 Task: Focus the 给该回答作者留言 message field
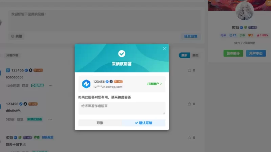(x=122, y=108)
